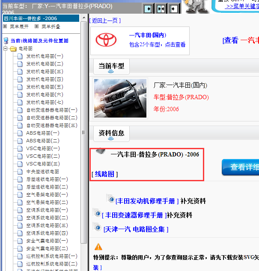259x271 pixels.
Task: Open 巡航控制系统电路图(一)
Action: [x=52, y=256]
